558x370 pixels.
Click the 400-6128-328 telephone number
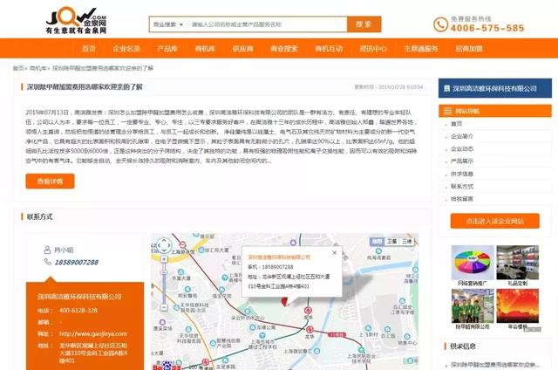[x=78, y=310]
